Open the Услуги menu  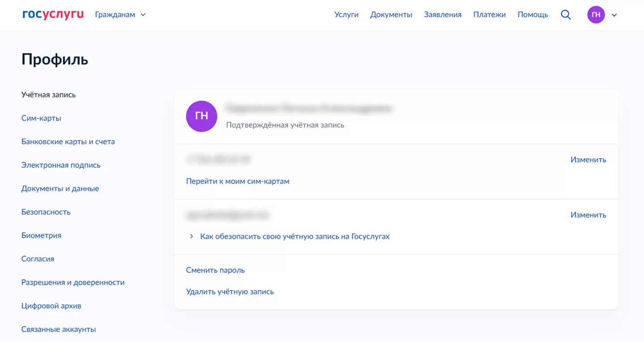[x=347, y=15]
